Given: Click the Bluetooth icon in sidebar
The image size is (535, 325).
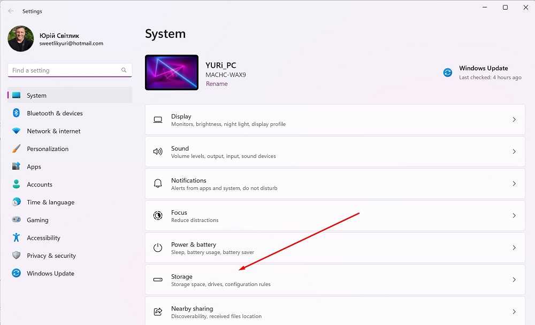Looking at the screenshot, I should point(16,113).
